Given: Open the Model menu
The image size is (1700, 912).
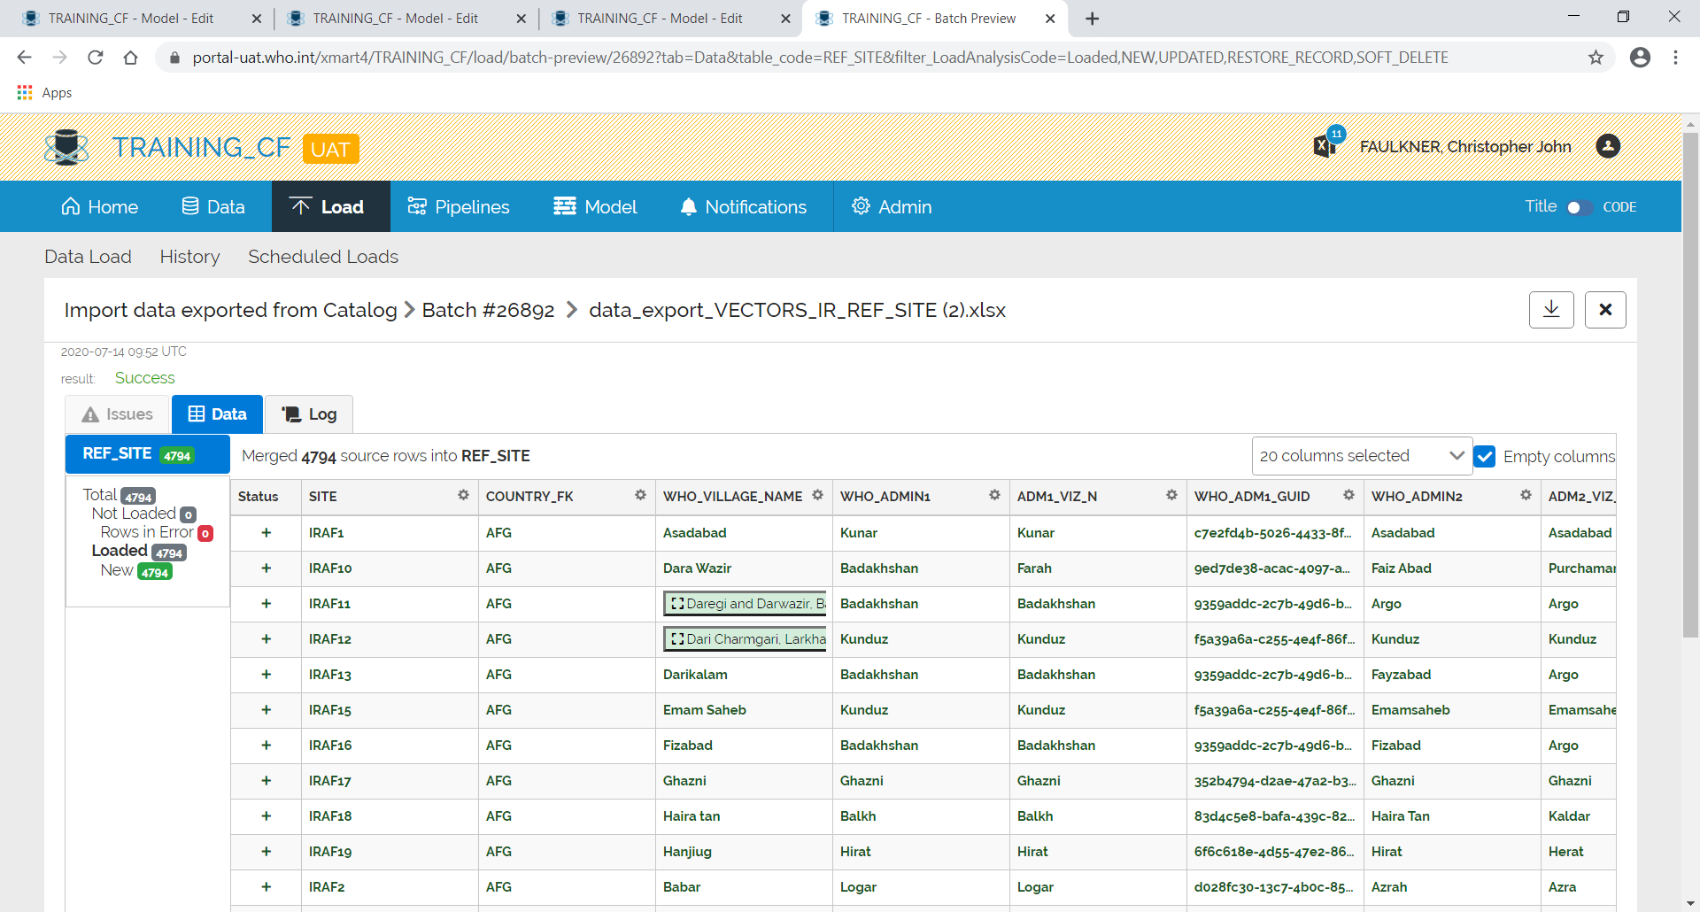Looking at the screenshot, I should coord(595,207).
